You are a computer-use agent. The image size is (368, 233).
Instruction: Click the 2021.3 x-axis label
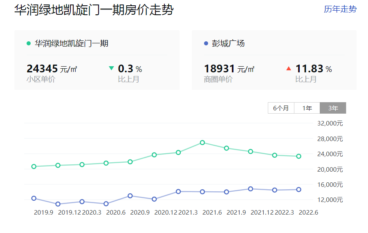188,213
